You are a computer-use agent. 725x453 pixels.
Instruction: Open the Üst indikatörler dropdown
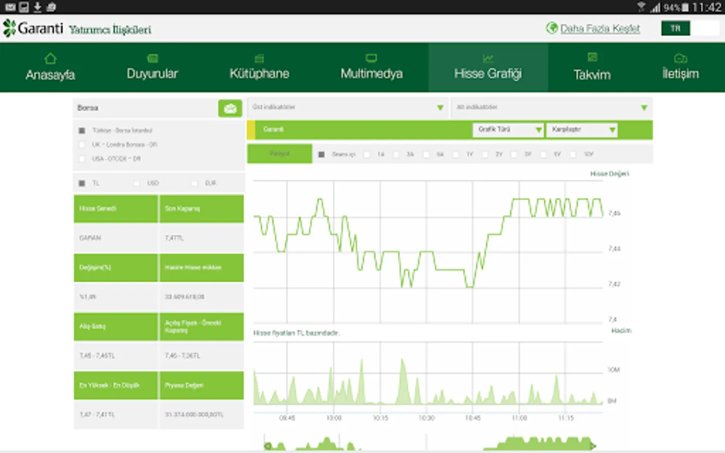tap(347, 108)
